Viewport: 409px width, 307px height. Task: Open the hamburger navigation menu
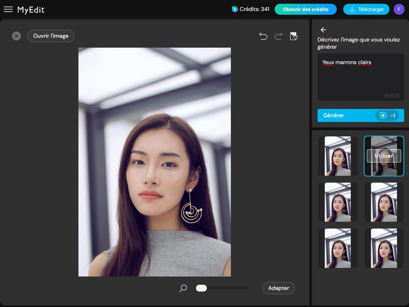coord(8,9)
